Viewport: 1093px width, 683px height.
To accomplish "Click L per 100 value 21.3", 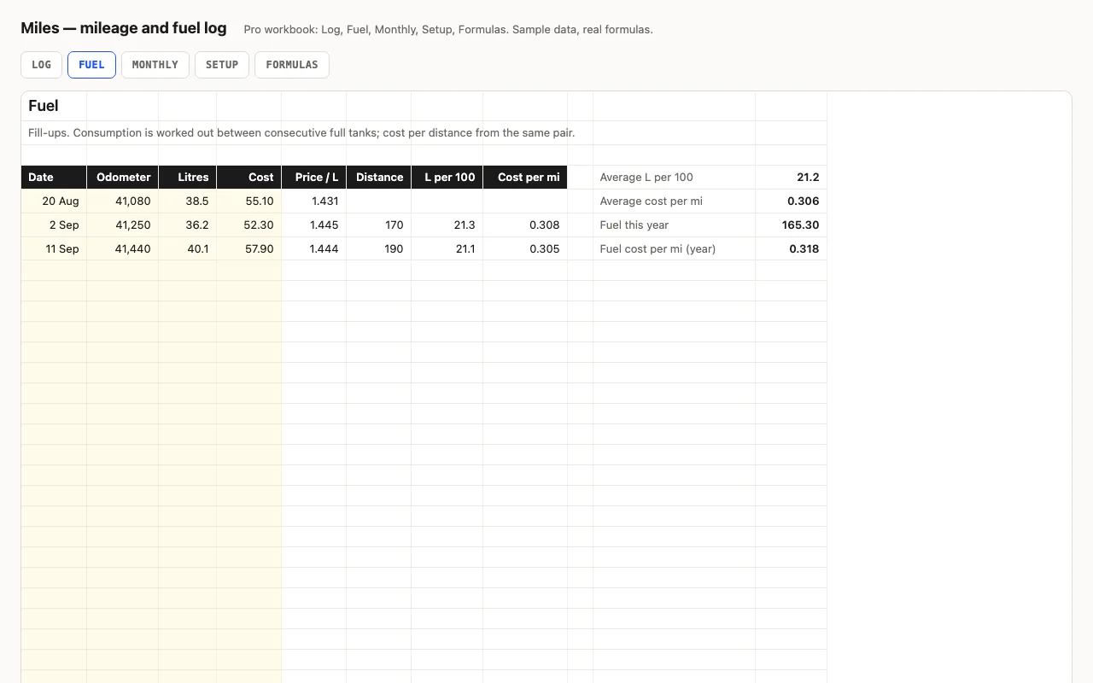I will click(x=447, y=225).
